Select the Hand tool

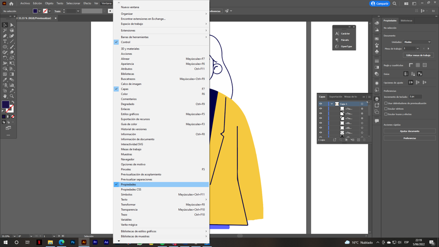5,96
